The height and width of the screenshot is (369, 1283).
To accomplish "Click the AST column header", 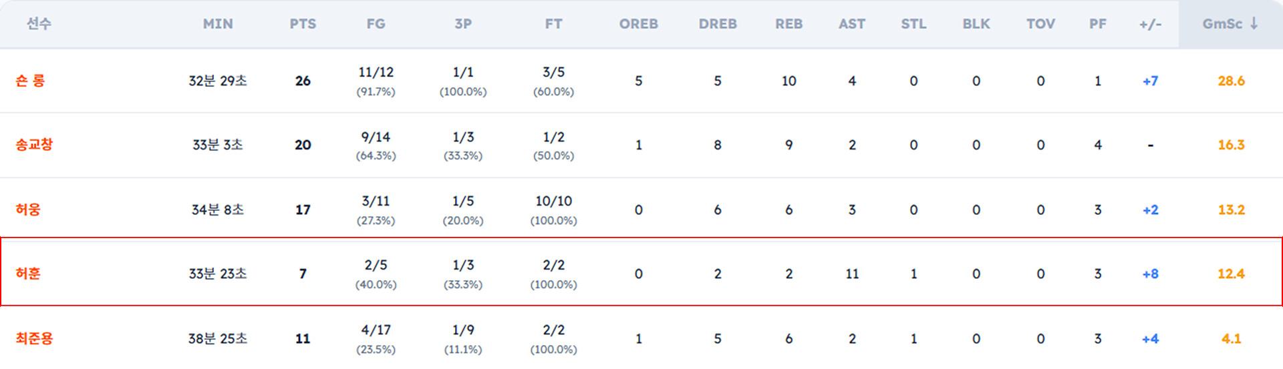I will [x=852, y=24].
